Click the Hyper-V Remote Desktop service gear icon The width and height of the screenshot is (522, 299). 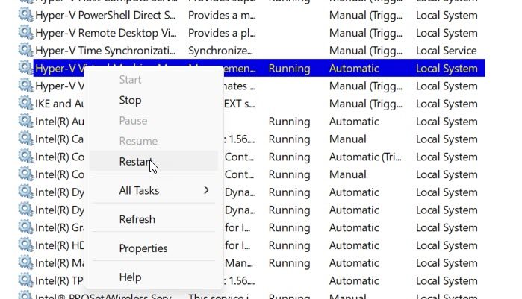click(x=25, y=33)
